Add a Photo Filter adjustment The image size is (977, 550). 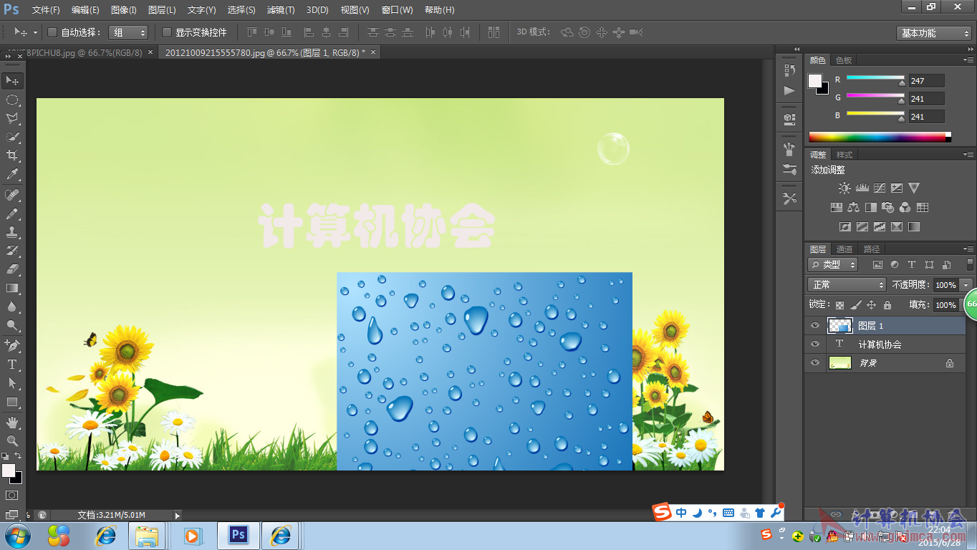[888, 208]
